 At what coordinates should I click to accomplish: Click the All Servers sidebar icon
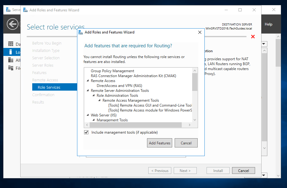click(x=11, y=60)
